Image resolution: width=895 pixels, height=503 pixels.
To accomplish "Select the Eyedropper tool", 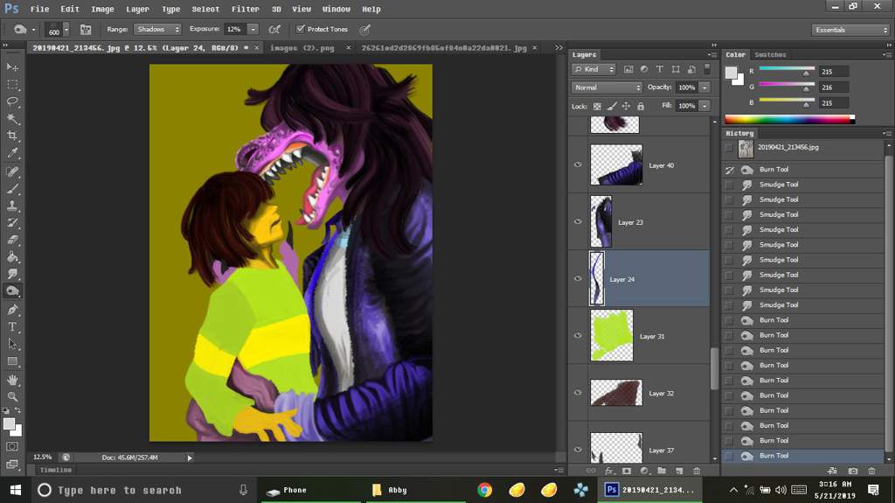I will point(12,153).
